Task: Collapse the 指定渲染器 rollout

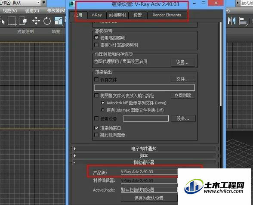Action: coord(144,162)
